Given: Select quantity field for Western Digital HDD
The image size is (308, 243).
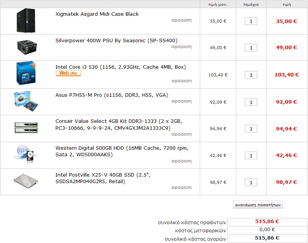Looking at the screenshot, I should point(251,155).
